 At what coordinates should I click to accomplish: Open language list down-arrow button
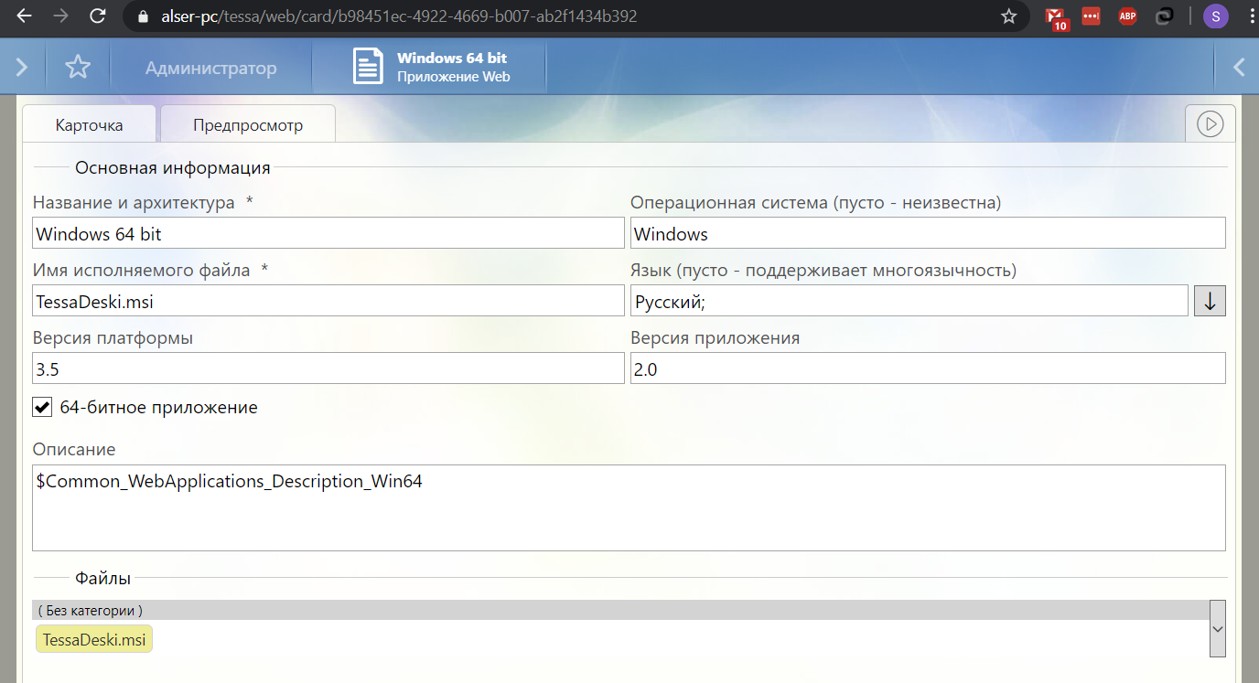pyautogui.click(x=1210, y=301)
